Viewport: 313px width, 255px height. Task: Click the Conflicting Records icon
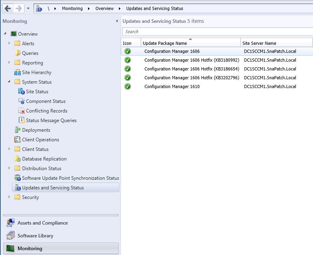coord(21,110)
